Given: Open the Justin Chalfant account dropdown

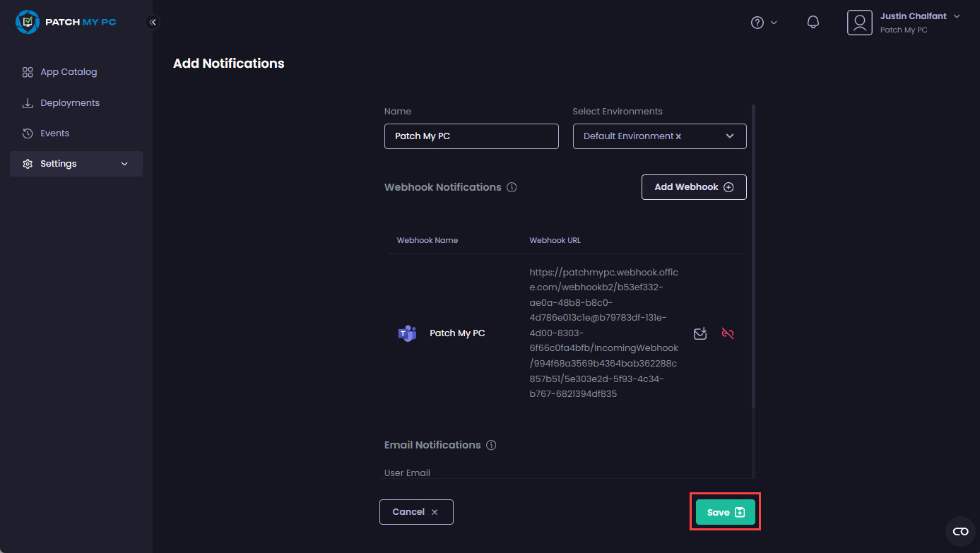Looking at the screenshot, I should [x=957, y=16].
